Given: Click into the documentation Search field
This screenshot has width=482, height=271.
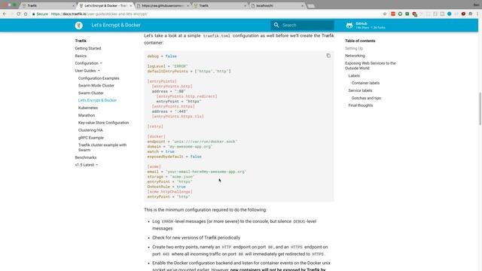Looking at the screenshot, I should [302, 25].
